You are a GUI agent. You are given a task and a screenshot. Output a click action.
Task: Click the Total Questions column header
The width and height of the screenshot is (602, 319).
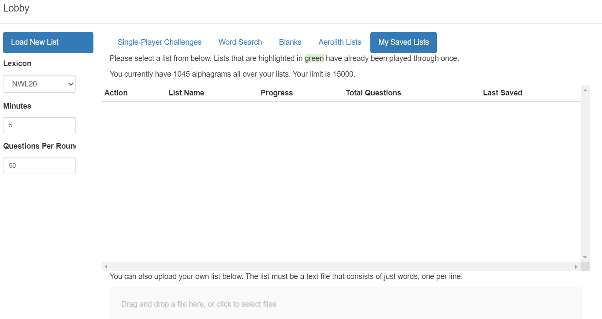pyautogui.click(x=373, y=93)
